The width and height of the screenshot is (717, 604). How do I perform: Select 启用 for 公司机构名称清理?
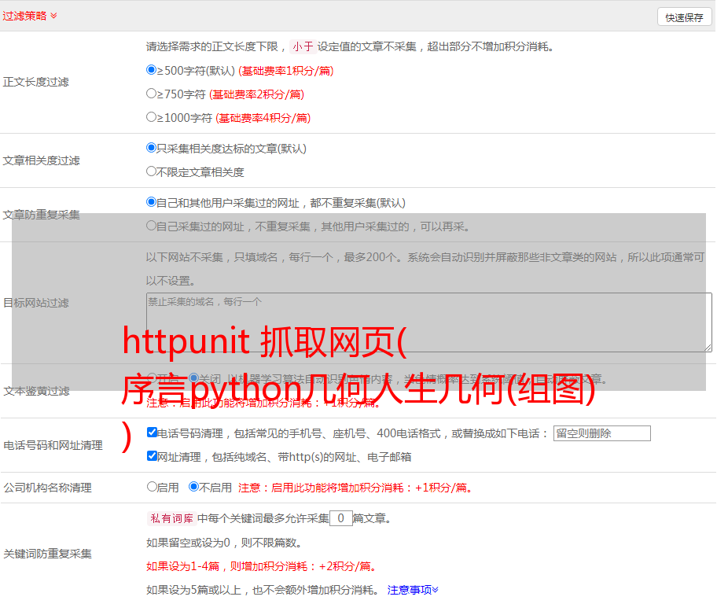(x=152, y=487)
